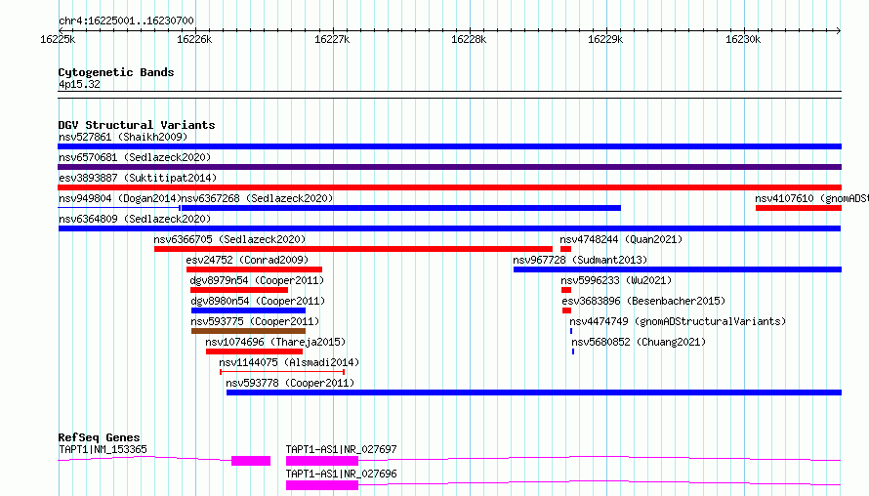Select the blue dgv8980n54 variant bar
869x496 pixels.
[x=248, y=310]
